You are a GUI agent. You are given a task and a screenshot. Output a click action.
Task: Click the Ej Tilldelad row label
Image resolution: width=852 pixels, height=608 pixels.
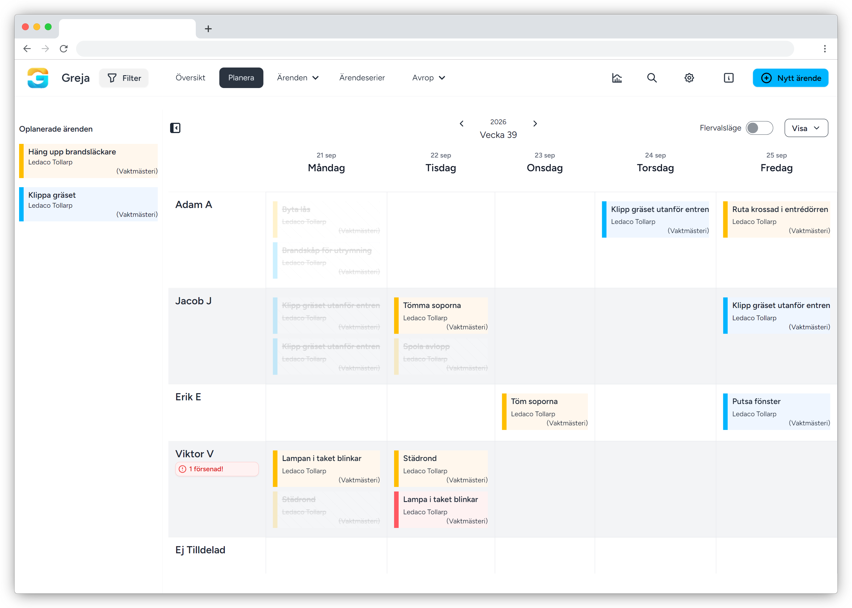pyautogui.click(x=200, y=550)
